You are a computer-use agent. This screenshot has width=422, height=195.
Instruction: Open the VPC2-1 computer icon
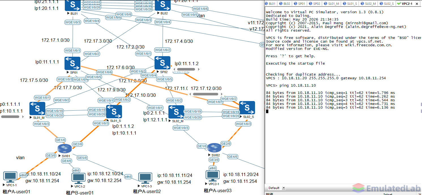point(213,176)
